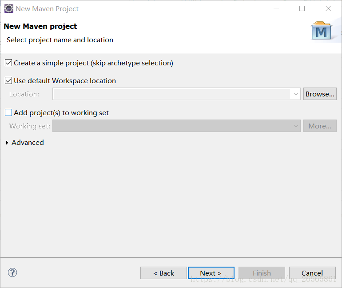Viewport: 342px width, 288px height.
Task: Maximize the New Maven Project window
Action: [x=302, y=8]
